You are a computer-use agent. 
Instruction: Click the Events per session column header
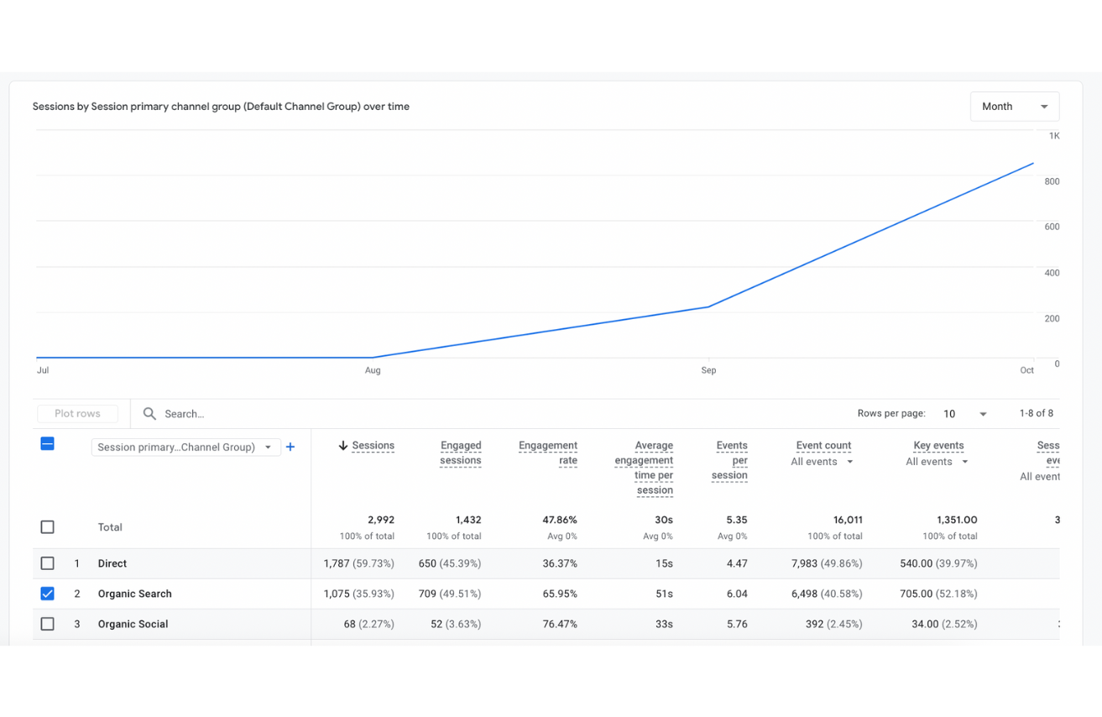730,460
